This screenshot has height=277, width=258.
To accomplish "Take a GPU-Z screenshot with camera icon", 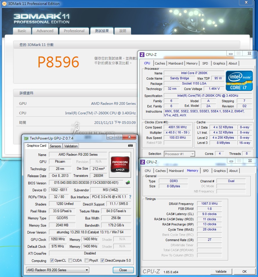I will [x=130, y=146].
